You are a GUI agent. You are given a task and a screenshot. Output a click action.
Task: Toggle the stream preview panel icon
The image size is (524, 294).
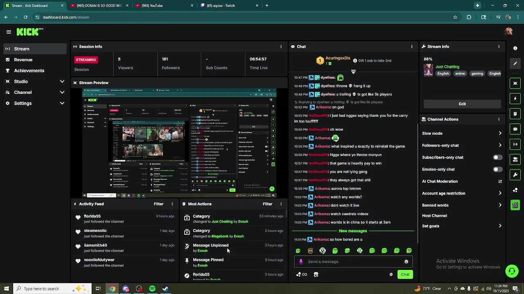(515, 83)
